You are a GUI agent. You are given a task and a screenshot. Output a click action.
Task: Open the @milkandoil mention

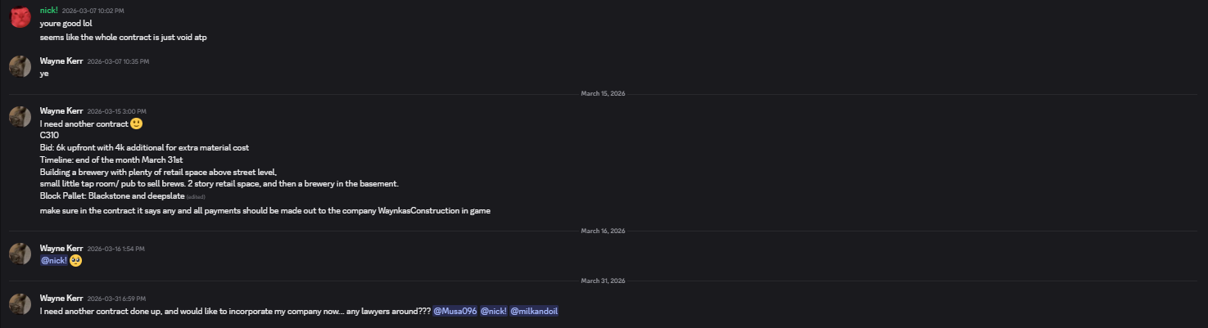tap(534, 311)
